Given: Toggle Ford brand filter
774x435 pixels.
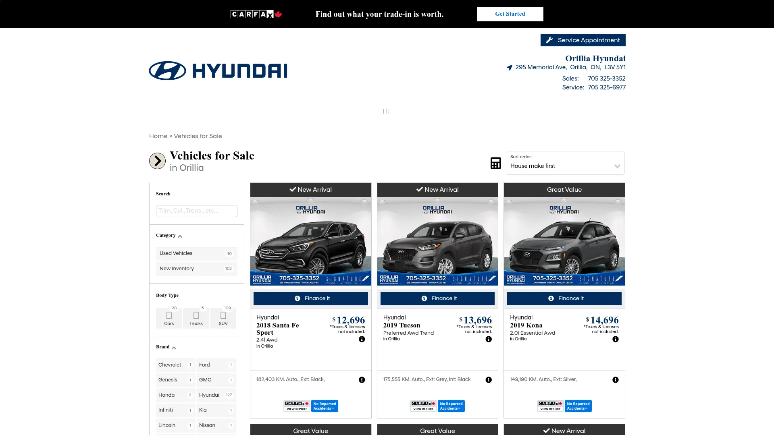Looking at the screenshot, I should pyautogui.click(x=216, y=365).
